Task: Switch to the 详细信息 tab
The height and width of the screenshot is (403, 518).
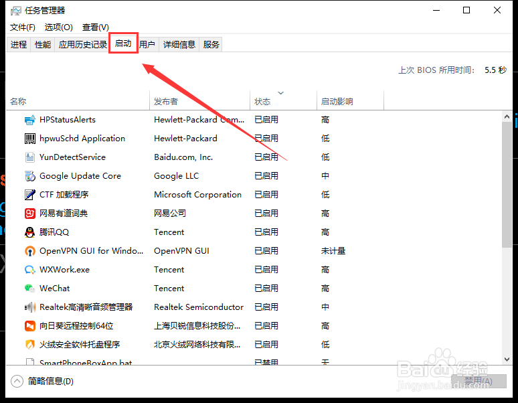Action: [179, 44]
